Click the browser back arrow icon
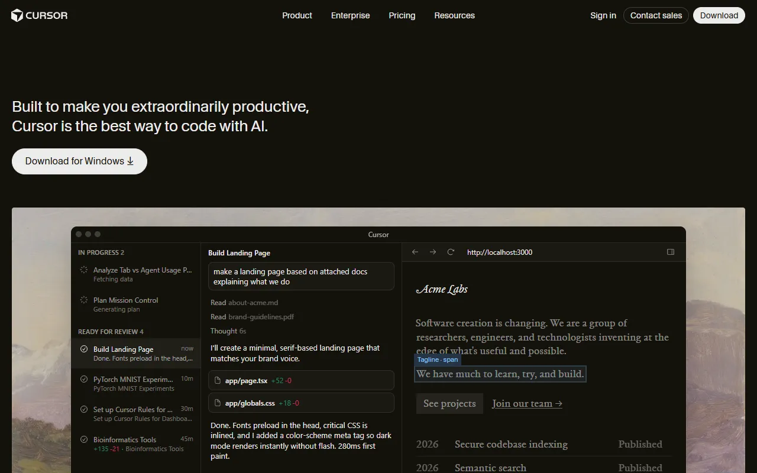 click(x=415, y=252)
